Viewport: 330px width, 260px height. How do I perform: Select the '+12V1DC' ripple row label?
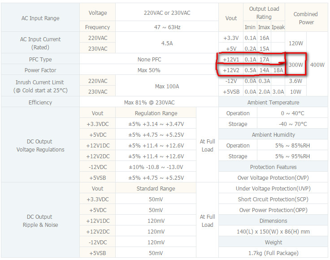tap(98, 221)
